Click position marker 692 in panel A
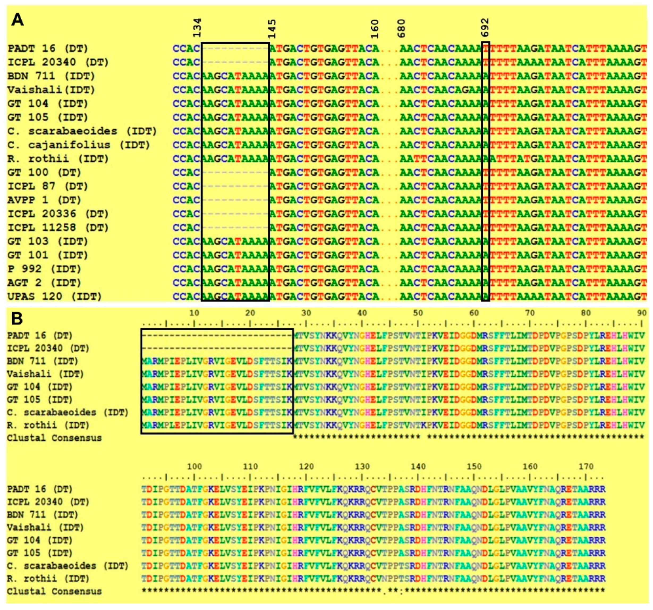 point(485,28)
